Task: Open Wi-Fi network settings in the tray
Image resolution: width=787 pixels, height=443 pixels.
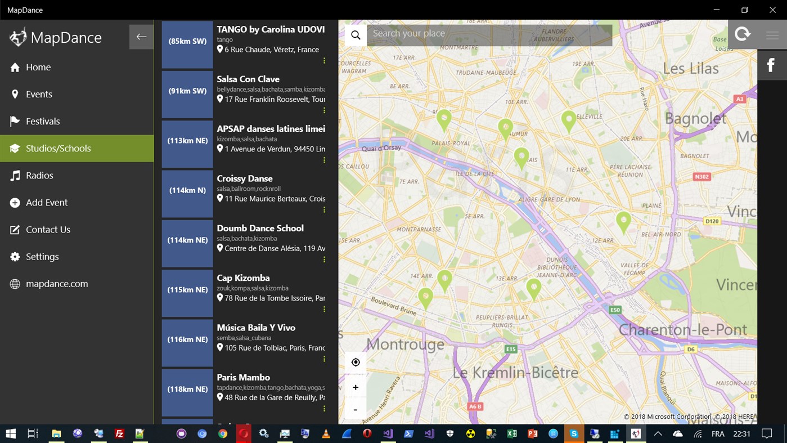Action: coord(698,433)
